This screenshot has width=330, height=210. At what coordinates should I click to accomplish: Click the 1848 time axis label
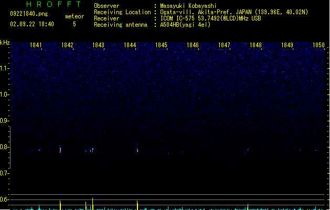[x=256, y=45]
